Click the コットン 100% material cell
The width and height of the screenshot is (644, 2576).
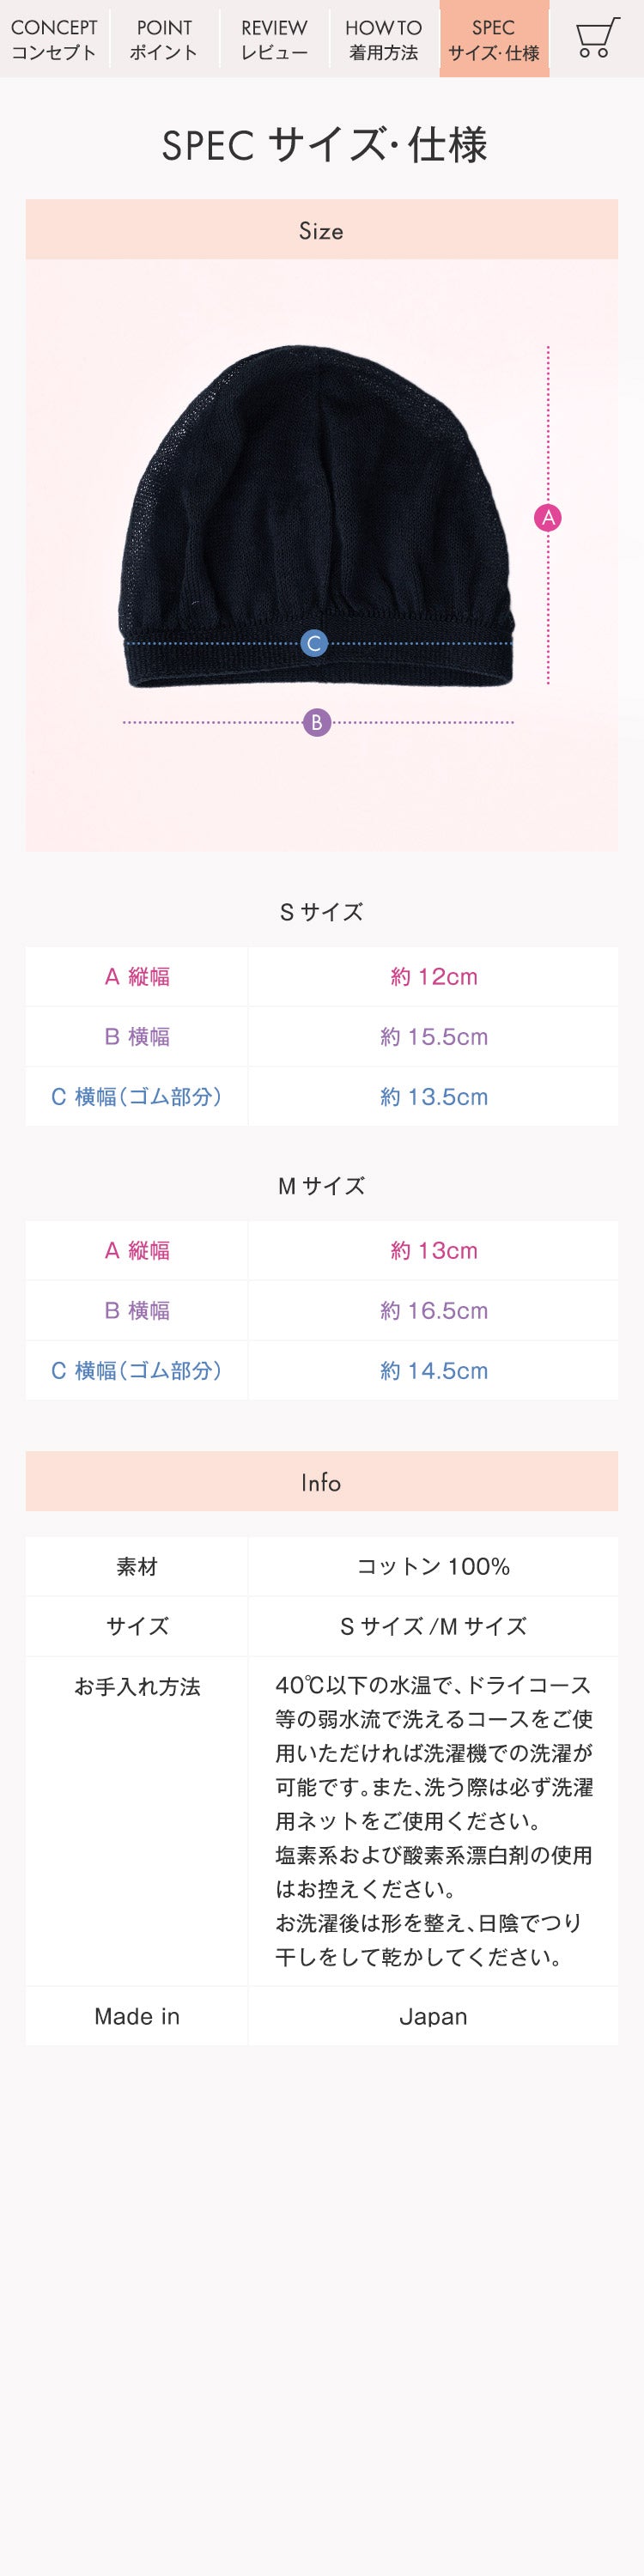433,1567
